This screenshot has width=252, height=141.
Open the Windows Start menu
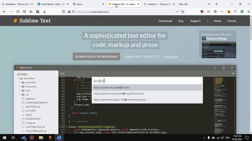4,137
